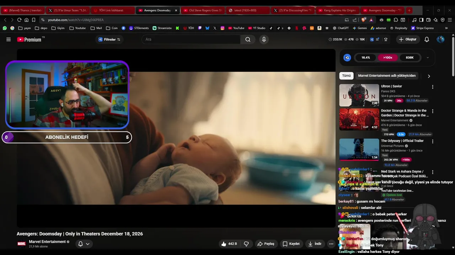The image size is (455, 255).
Task: Open Doctor Strange & Wanda video thumbnail
Action: pos(359,119)
